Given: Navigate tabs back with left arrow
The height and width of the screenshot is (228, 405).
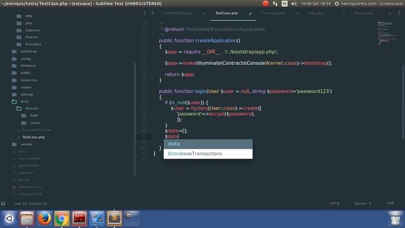Looking at the screenshot, I should tap(144, 13).
